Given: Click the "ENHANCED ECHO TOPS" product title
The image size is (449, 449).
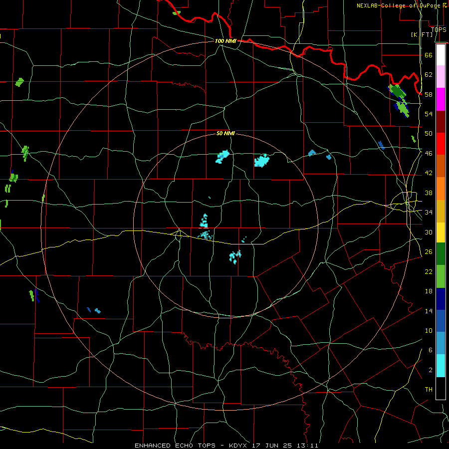Looking at the screenshot, I should click(175, 446).
